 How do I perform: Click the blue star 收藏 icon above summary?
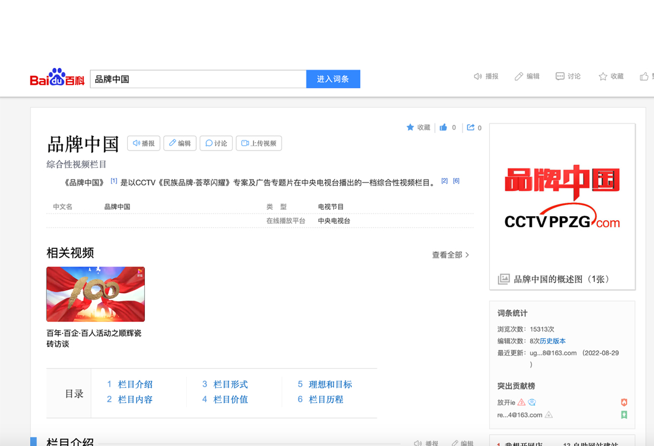coord(410,127)
